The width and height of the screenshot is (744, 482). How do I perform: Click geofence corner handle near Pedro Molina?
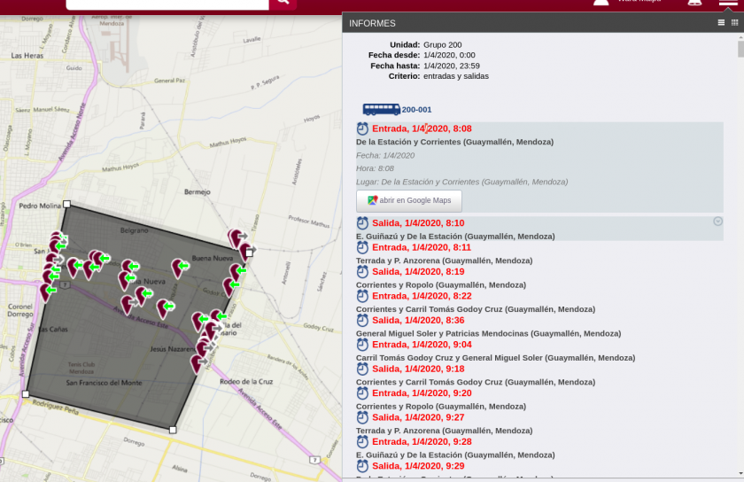tap(67, 204)
